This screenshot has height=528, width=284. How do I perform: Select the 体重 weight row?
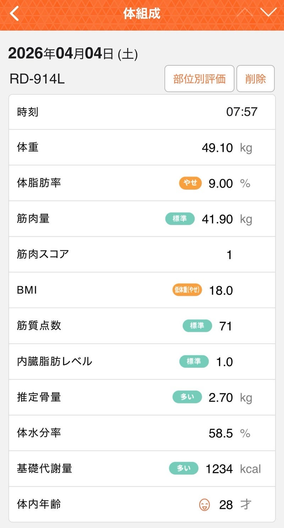142,147
